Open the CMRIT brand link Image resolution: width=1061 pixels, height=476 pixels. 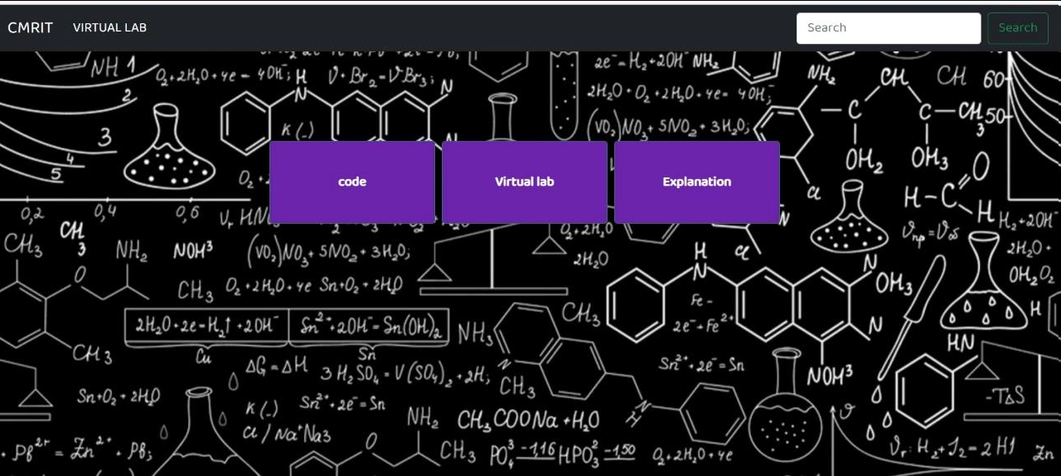[x=30, y=27]
